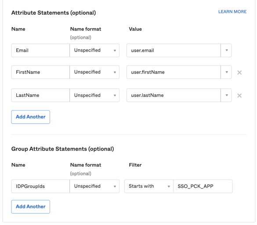Open the user.firstName value dropdown arrow

(226, 72)
